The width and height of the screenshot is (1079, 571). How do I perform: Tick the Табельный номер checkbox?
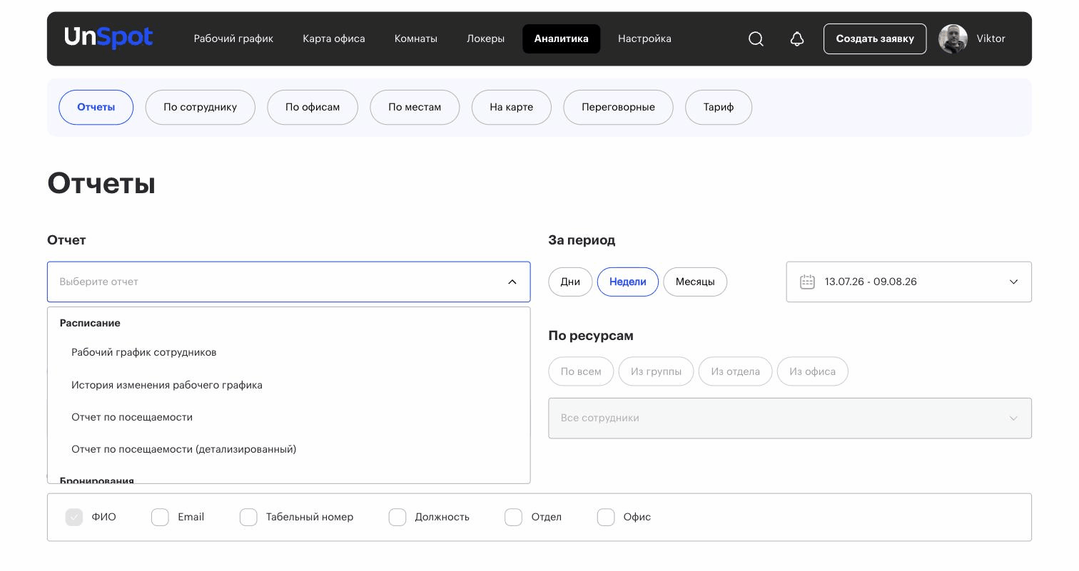click(x=248, y=517)
